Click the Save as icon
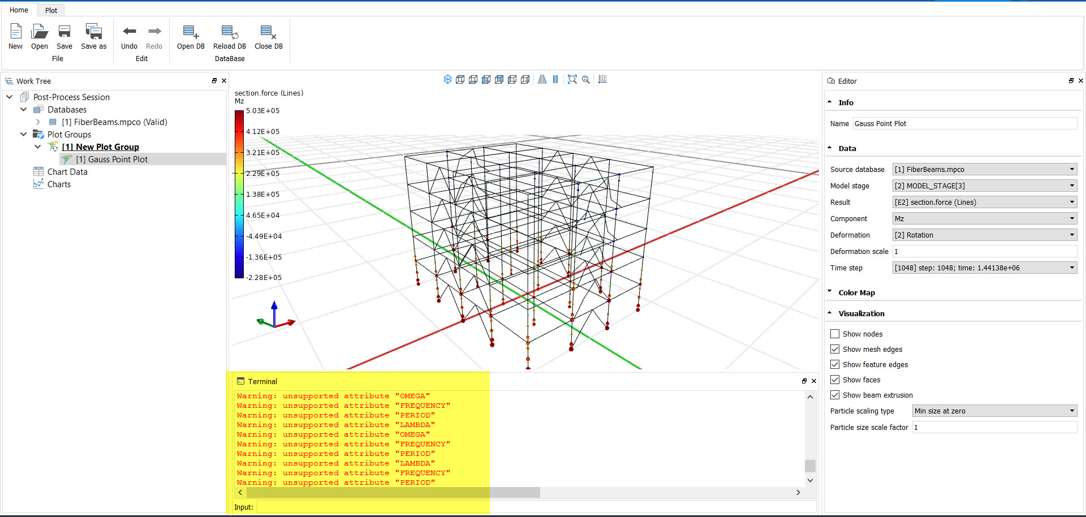1086x517 pixels. click(93, 31)
